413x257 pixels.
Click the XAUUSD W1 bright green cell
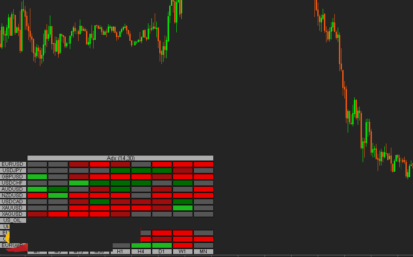click(183, 208)
